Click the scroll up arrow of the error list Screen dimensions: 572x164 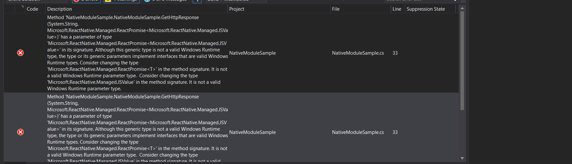pos(462,8)
